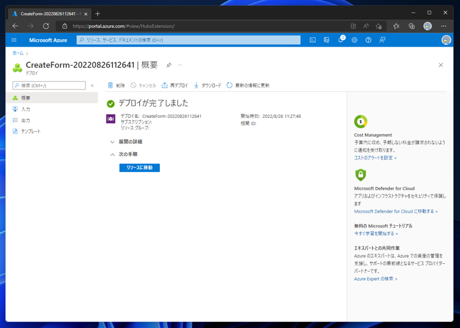
Task: Click the ホーム breadcrumb link
Action: tap(18, 53)
